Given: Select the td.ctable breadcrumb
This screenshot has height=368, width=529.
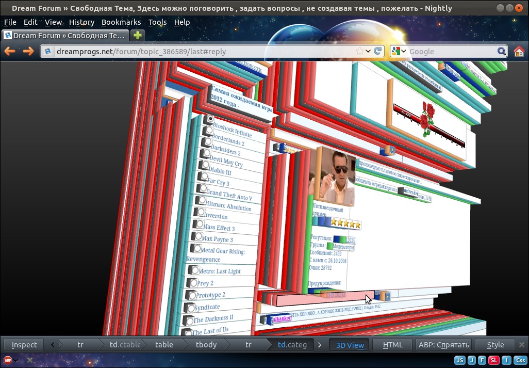Looking at the screenshot, I should click(125, 345).
